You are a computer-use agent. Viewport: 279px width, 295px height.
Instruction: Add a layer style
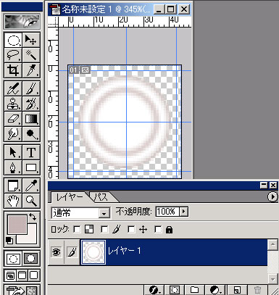tap(154, 290)
